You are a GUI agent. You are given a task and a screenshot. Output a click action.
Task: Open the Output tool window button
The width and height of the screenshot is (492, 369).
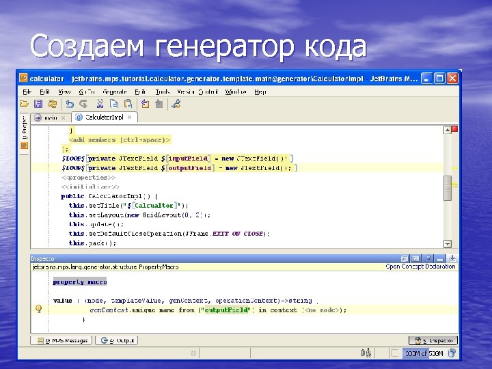[117, 340]
